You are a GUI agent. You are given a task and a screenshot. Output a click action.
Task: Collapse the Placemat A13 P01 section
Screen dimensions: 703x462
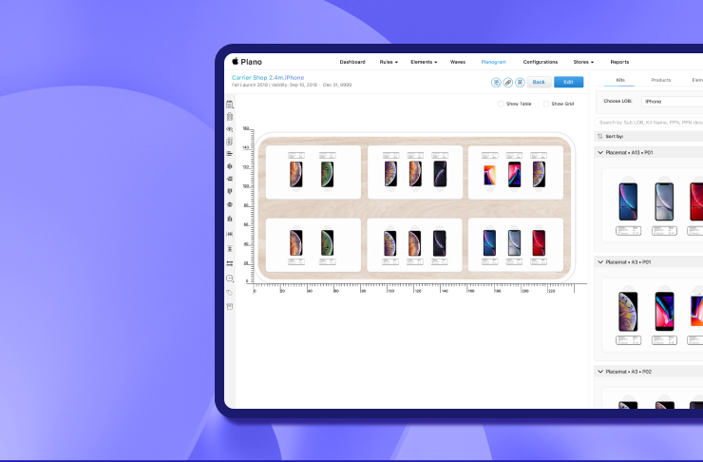(600, 152)
